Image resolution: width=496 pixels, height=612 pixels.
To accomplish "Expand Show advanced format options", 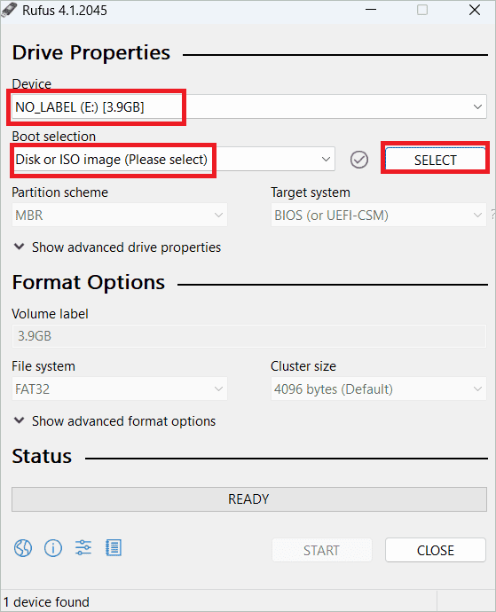I will pyautogui.click(x=114, y=421).
